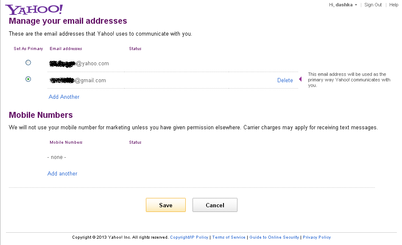Select the yahoo.com address as primary
This screenshot has height=245, width=402.
[28, 63]
